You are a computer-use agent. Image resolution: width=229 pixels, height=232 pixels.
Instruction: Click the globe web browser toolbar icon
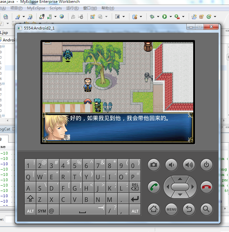click(x=62, y=16)
